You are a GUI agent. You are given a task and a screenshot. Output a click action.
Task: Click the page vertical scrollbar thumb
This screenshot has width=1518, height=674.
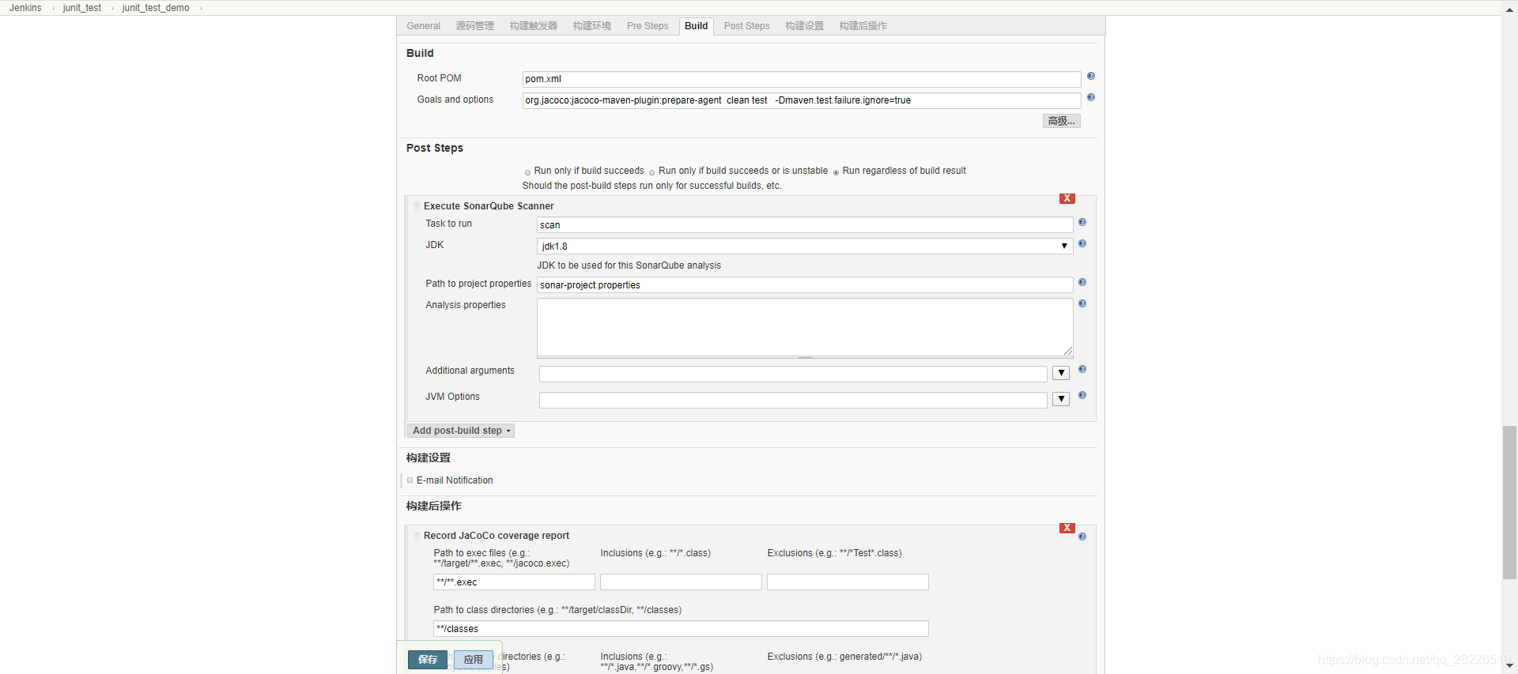point(1509,503)
